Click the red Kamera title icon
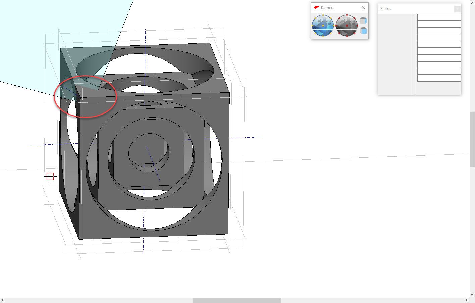This screenshot has height=303, width=475. 316,7
